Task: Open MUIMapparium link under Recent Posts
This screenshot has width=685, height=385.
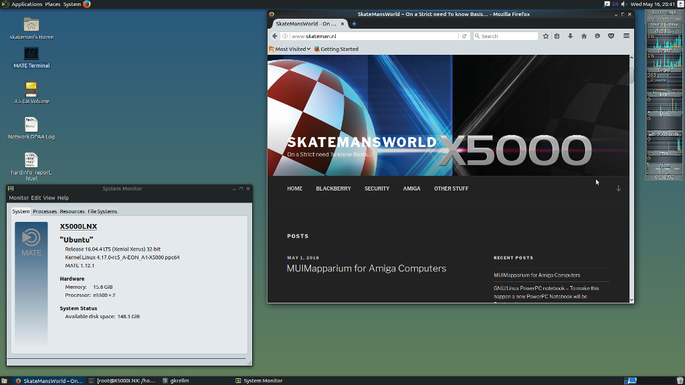Action: [537, 275]
